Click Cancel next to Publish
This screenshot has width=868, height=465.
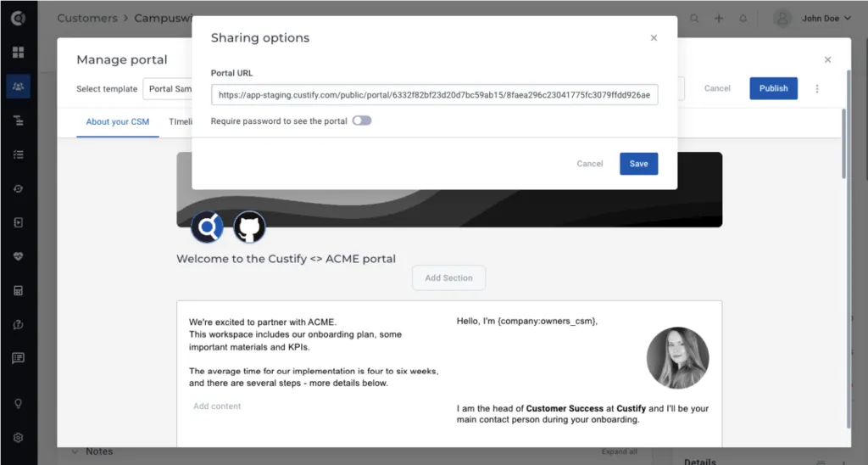717,88
